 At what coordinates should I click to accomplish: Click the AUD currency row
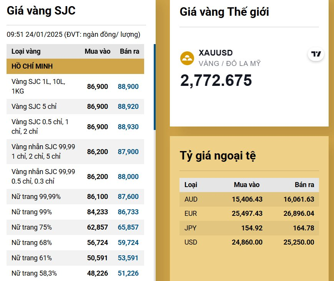pyautogui.click(x=249, y=199)
